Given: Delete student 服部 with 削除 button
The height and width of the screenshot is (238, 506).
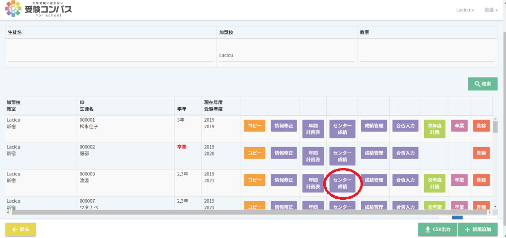Looking at the screenshot, I should pyautogui.click(x=481, y=153).
